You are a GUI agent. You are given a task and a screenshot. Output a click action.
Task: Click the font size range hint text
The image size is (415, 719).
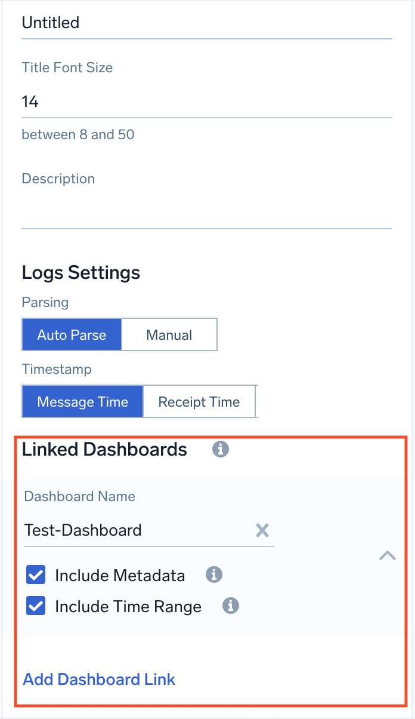78,134
